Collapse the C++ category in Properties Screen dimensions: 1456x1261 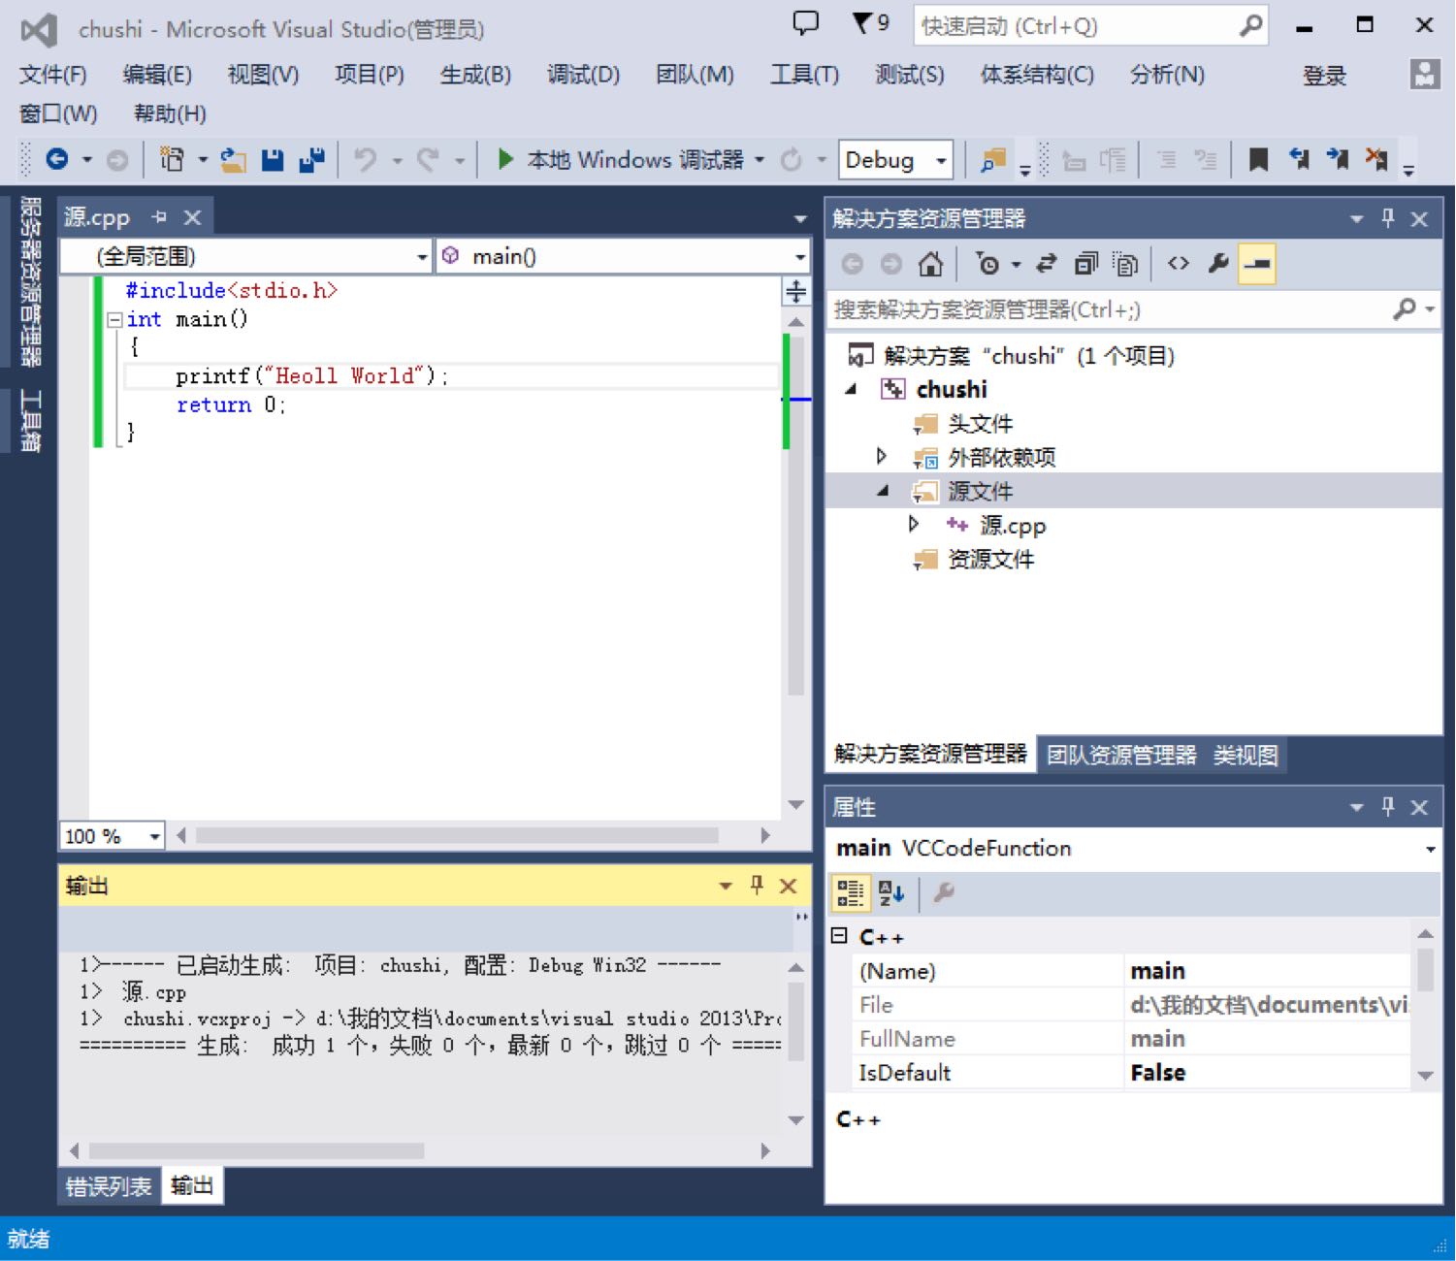839,936
